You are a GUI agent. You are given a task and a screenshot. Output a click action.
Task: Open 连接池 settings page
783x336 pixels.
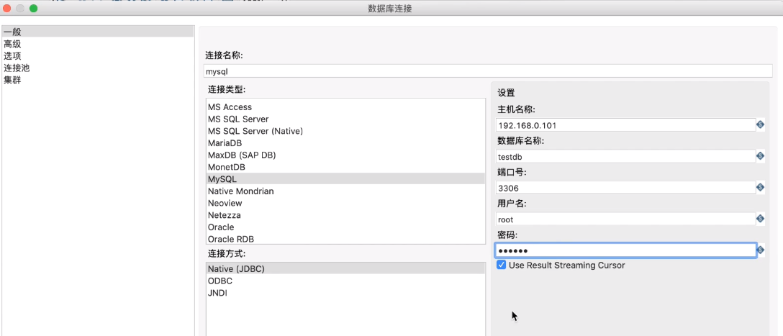tap(98, 68)
